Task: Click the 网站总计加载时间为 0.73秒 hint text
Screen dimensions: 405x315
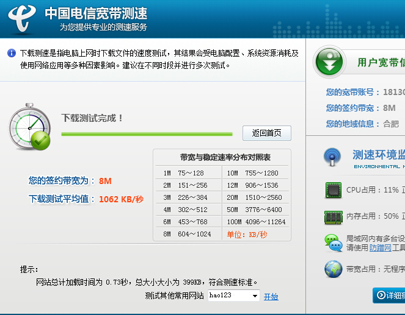Action: pyautogui.click(x=147, y=282)
